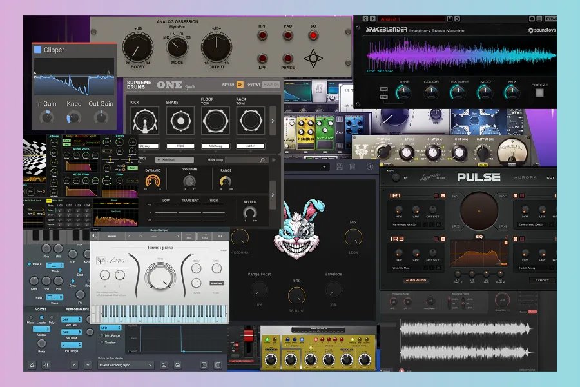This screenshot has height=387, width=580.
Task: Open the PB Range dropdown
Action: coord(72,344)
